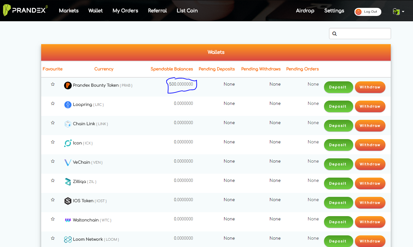Open the Markets menu
This screenshot has height=247, width=413.
pos(69,11)
